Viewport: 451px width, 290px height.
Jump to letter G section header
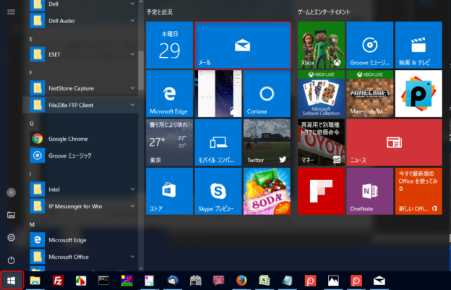click(31, 124)
